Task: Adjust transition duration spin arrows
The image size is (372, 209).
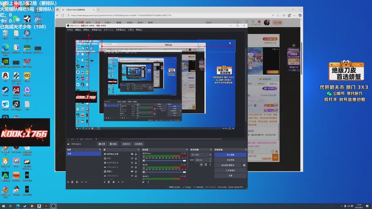Action: [x=210, y=160]
